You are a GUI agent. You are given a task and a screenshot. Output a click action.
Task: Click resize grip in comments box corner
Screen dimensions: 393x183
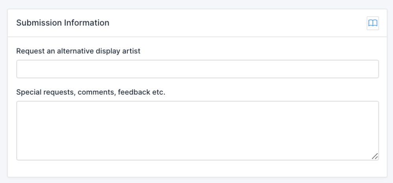click(x=375, y=156)
